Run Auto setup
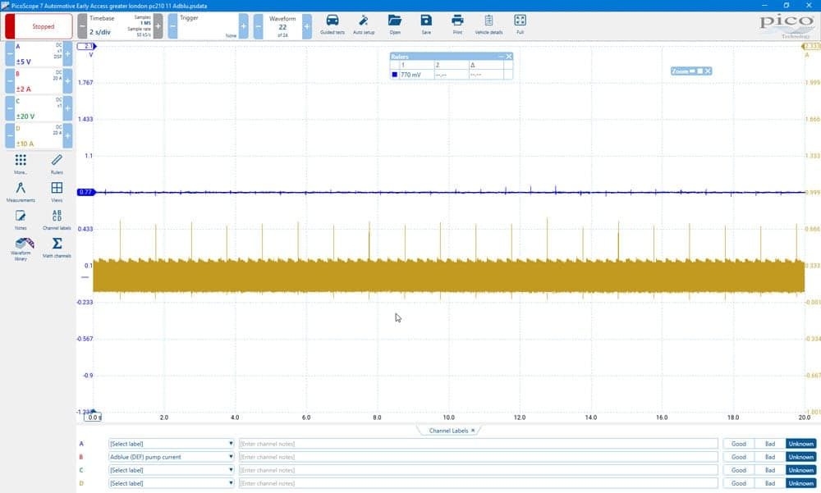 point(364,25)
